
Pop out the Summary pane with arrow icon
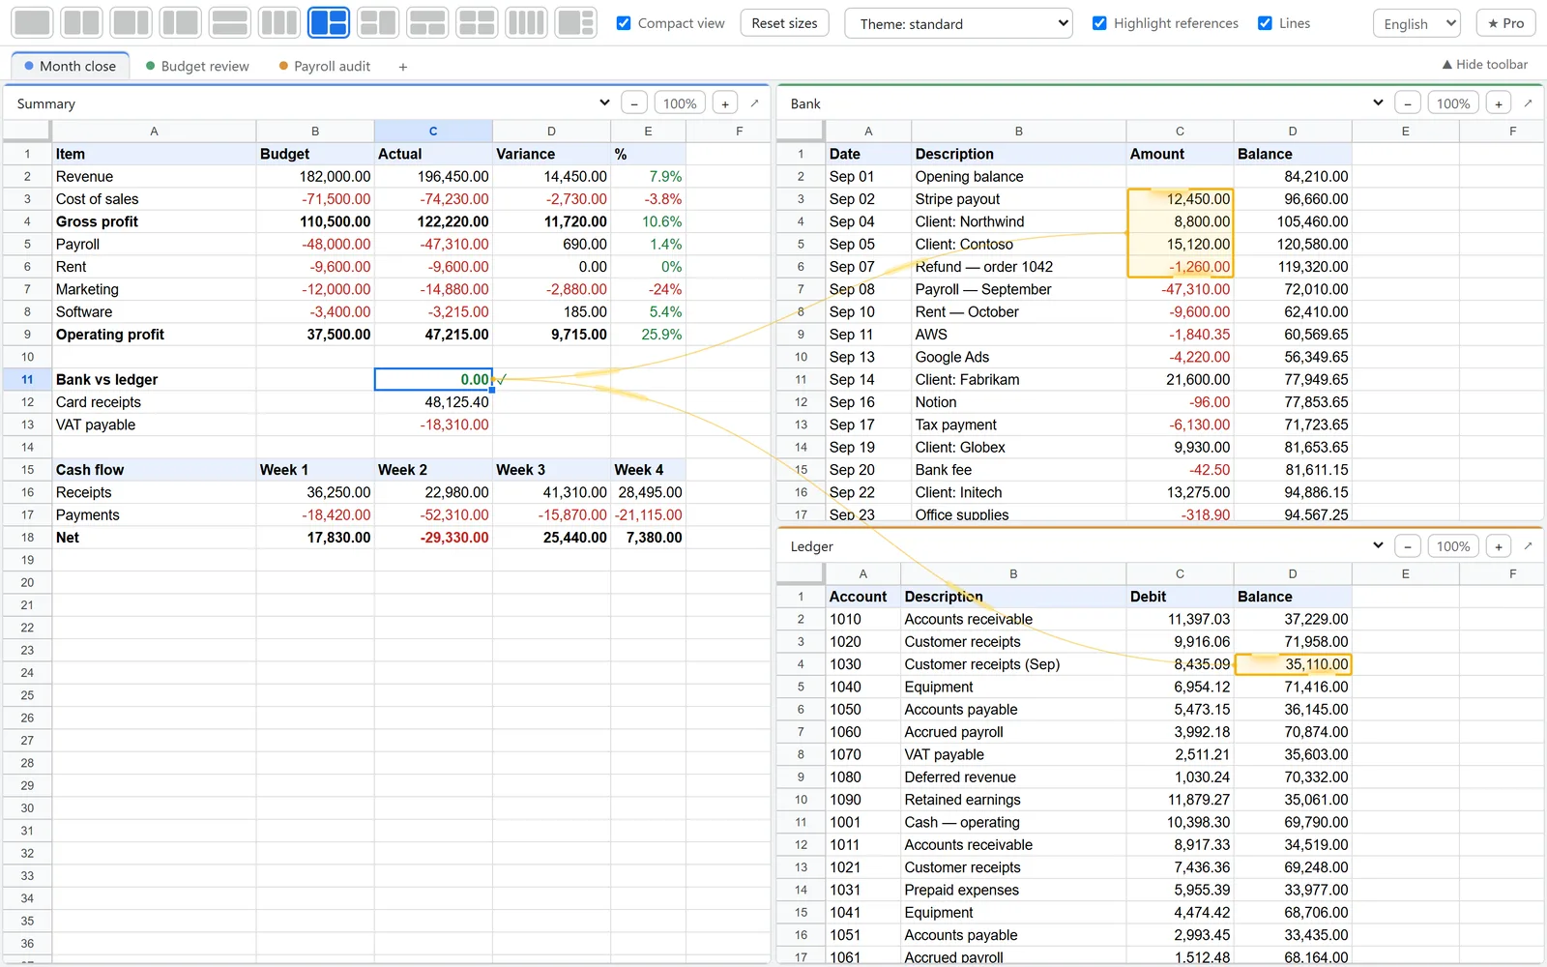755,103
